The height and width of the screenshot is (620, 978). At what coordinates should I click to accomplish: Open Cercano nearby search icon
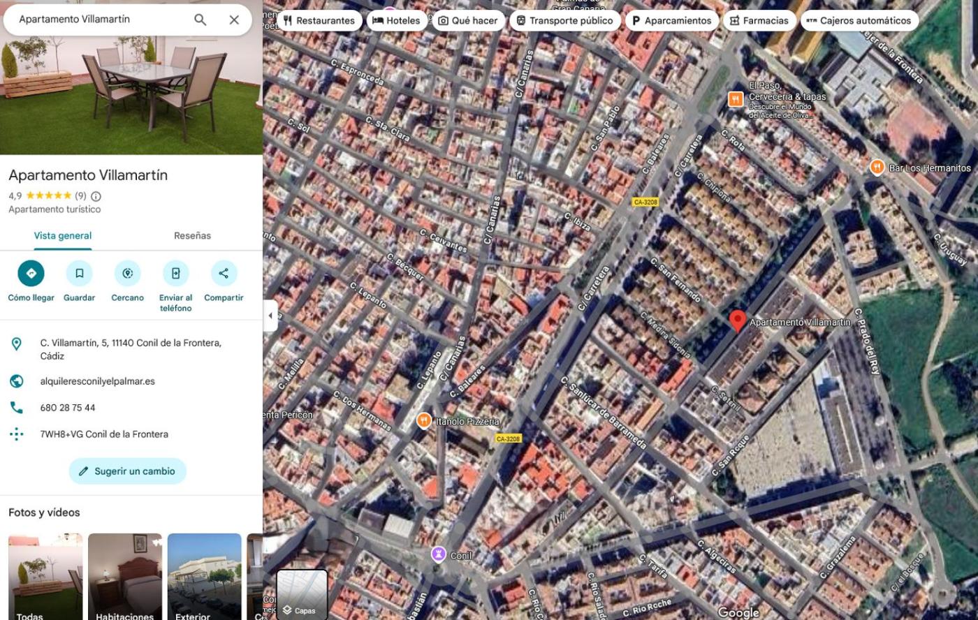coord(127,273)
